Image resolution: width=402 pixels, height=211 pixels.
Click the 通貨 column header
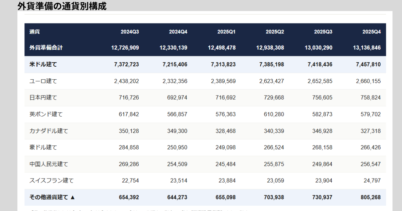pos(35,32)
